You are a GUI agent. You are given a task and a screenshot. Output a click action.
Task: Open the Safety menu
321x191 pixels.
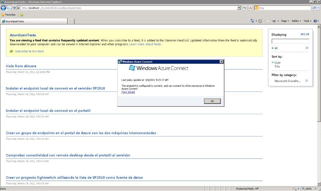click(x=296, y=21)
